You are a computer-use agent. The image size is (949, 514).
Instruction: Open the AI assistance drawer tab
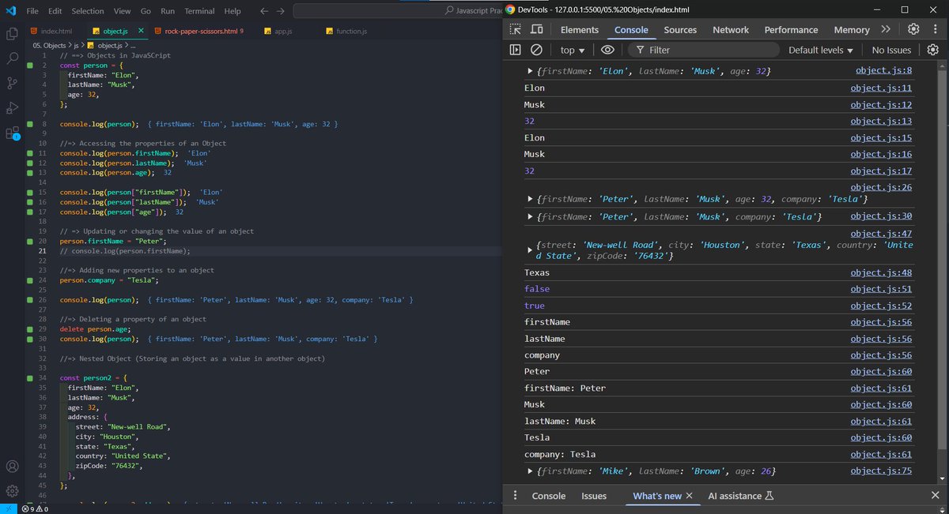point(739,496)
